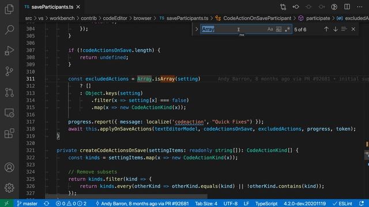The width and height of the screenshot is (369, 207).
Task: Split the editor to the right
Action: (347, 7)
